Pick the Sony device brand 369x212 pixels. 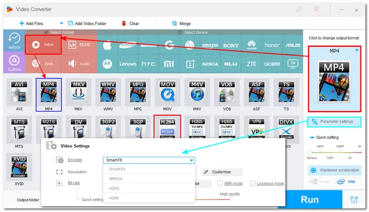click(x=231, y=45)
